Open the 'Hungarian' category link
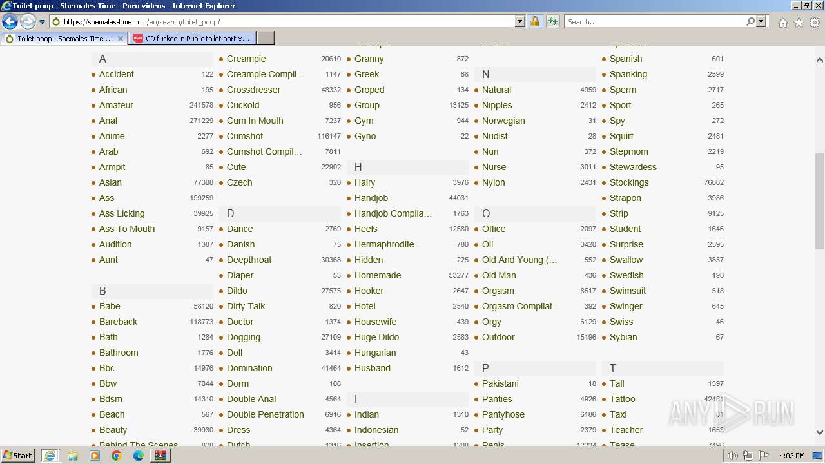 (x=375, y=353)
